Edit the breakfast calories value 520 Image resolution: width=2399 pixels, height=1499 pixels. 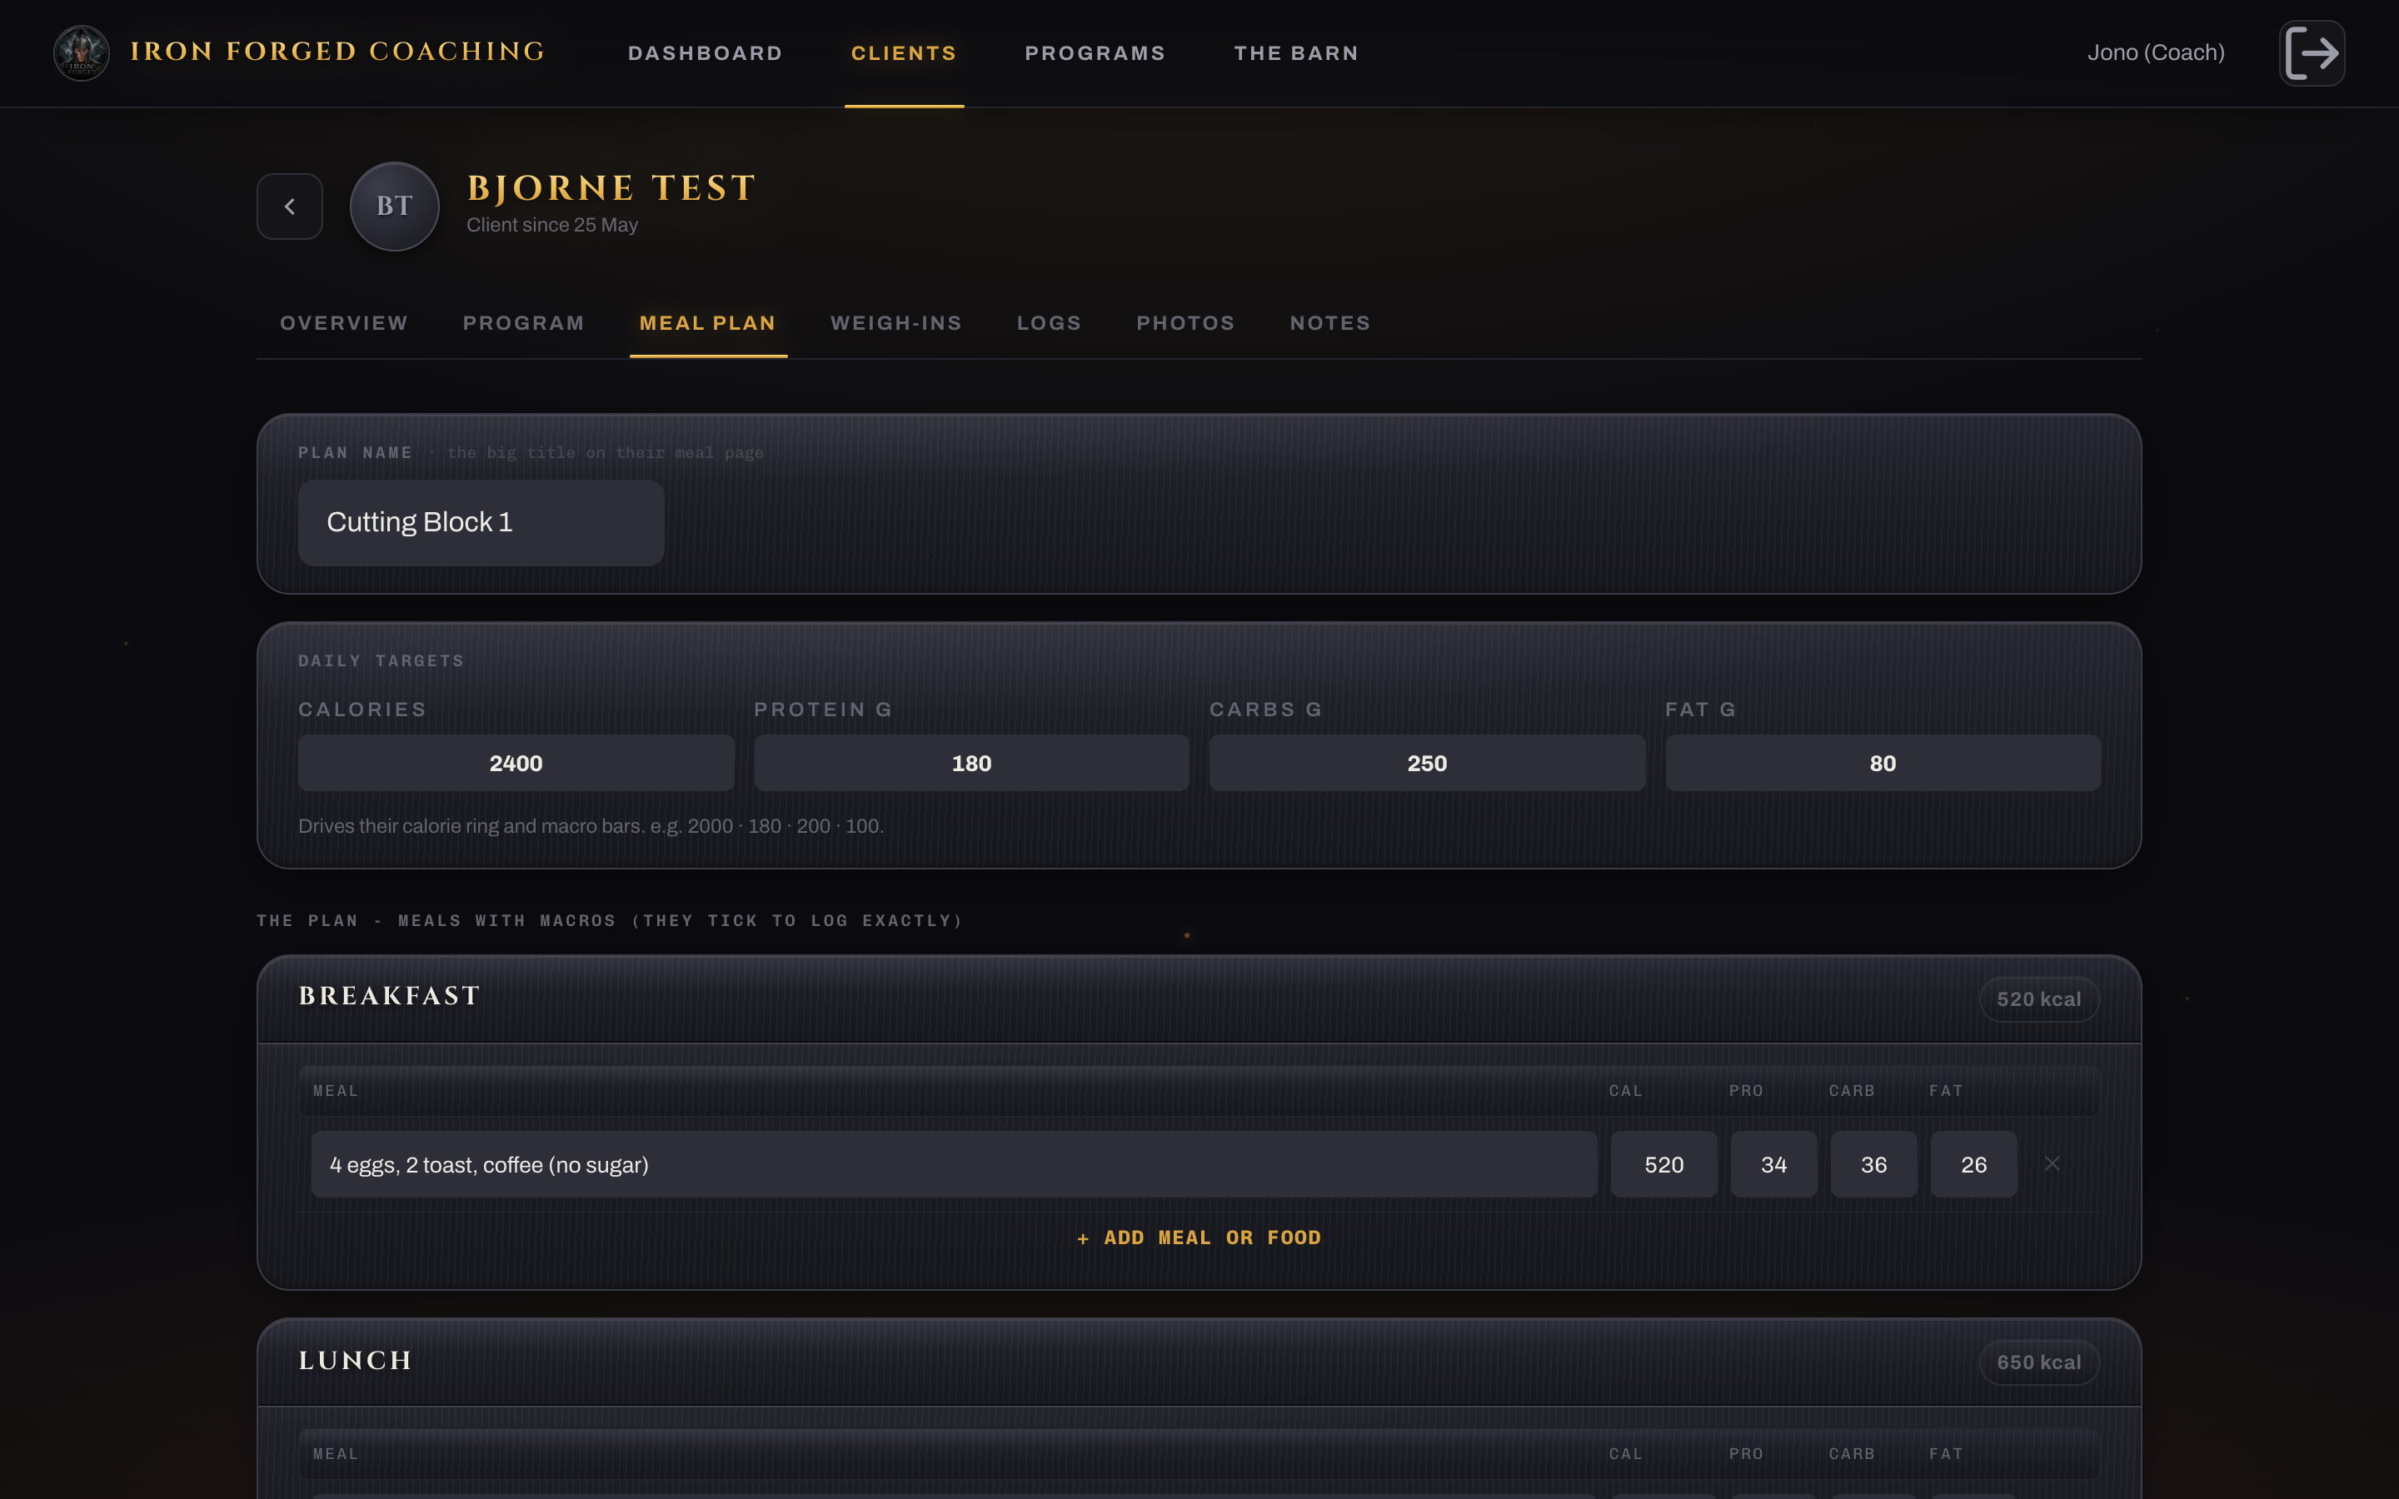click(x=1663, y=1164)
